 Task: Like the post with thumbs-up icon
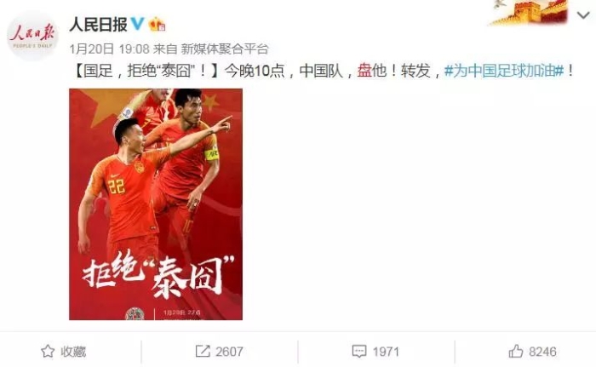(516, 351)
